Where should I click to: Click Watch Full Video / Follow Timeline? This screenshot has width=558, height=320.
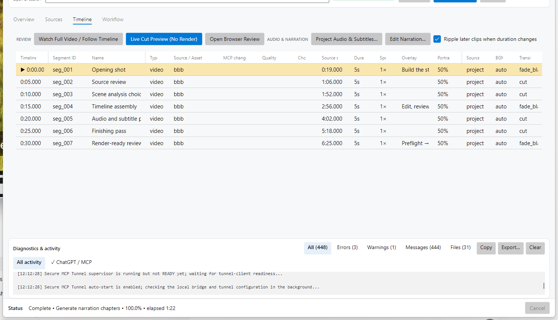click(x=78, y=39)
